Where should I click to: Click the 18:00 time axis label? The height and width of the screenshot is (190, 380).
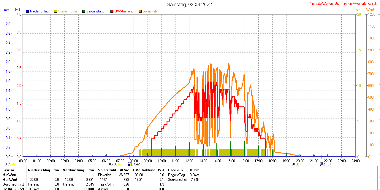tap(273, 161)
